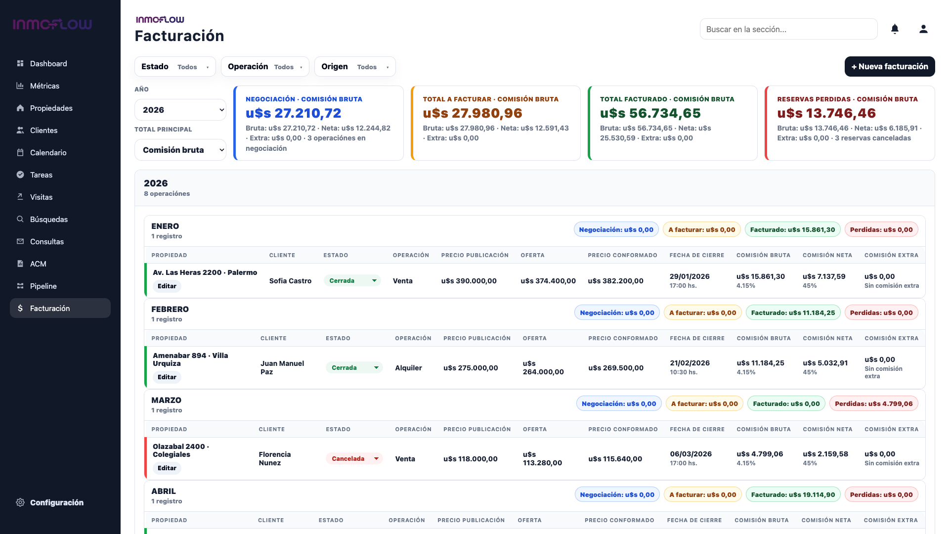Screen dimensions: 949x534
Task: Edit Amenabar 894 record
Action: tap(167, 377)
